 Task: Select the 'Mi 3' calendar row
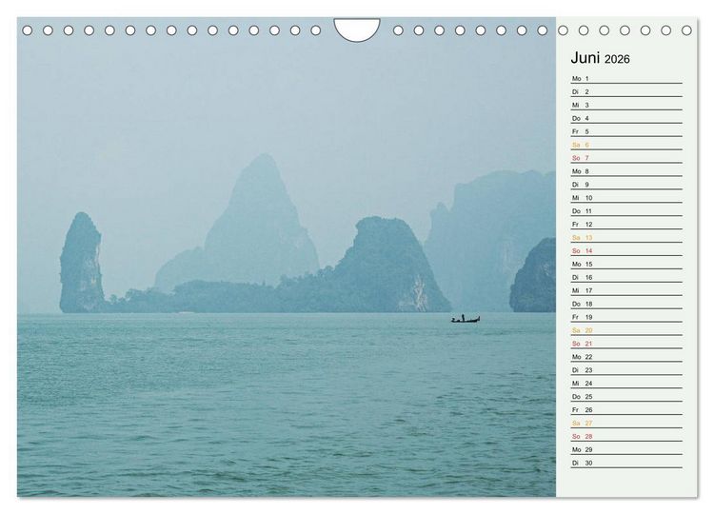click(x=626, y=105)
